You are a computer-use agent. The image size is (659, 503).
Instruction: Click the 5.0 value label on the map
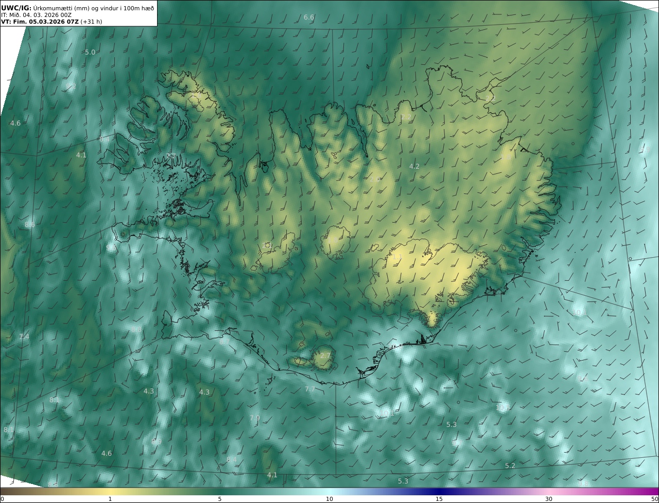[x=90, y=52]
